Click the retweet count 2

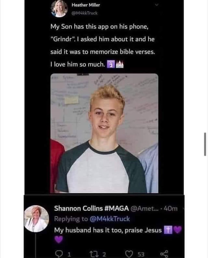coord(104,254)
